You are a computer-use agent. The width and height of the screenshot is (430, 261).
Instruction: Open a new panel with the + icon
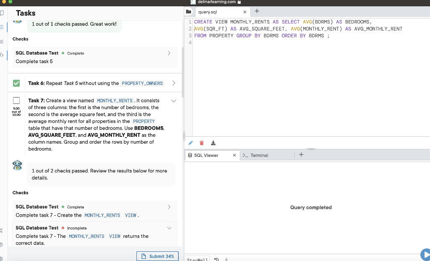coord(301,155)
